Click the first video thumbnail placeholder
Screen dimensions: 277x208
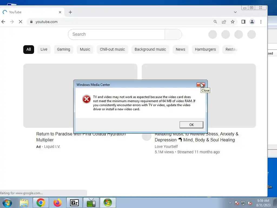pos(80,96)
